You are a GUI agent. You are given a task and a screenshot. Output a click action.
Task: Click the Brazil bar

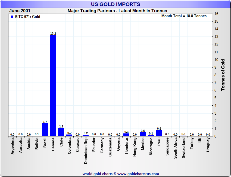(x=45, y=130)
